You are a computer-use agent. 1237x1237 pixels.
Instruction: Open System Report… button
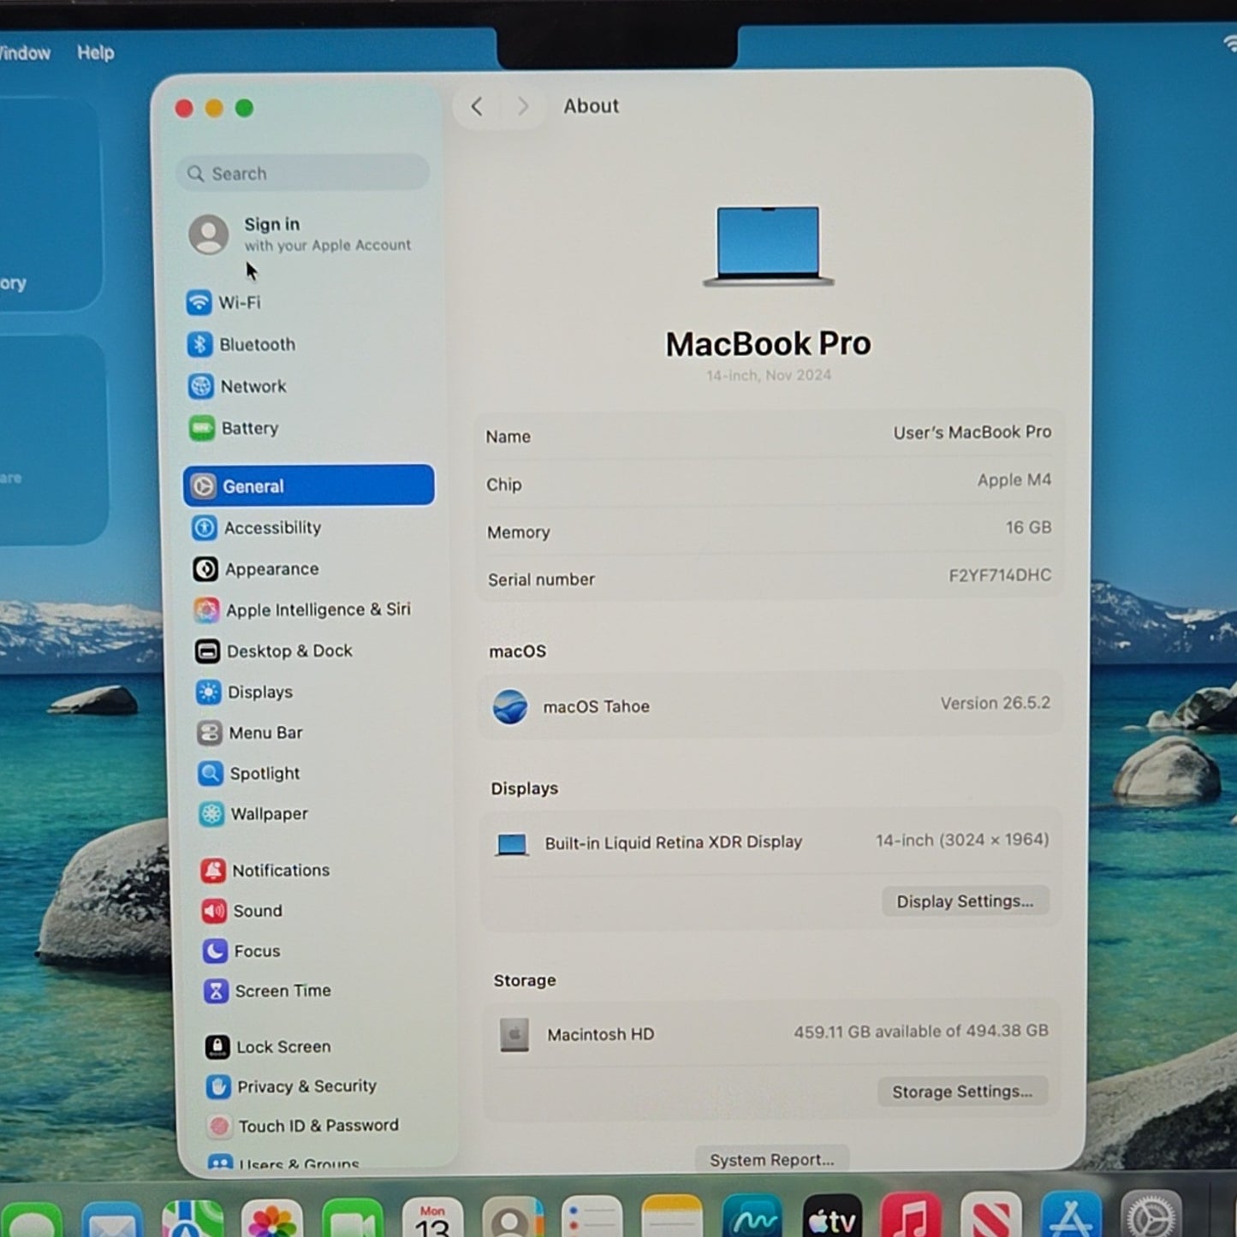[771, 1160]
